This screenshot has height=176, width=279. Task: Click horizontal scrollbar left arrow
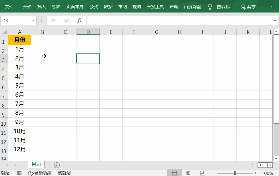[x=260, y=165]
